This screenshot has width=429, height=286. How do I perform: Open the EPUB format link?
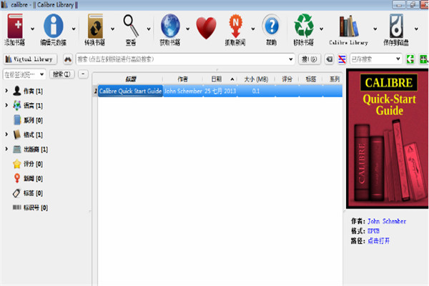[373, 231]
